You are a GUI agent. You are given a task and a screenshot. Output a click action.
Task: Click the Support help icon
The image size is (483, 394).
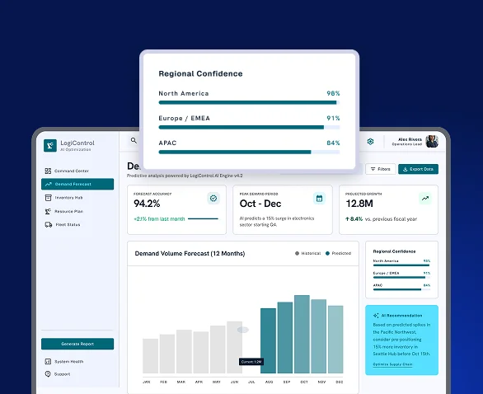coord(48,373)
